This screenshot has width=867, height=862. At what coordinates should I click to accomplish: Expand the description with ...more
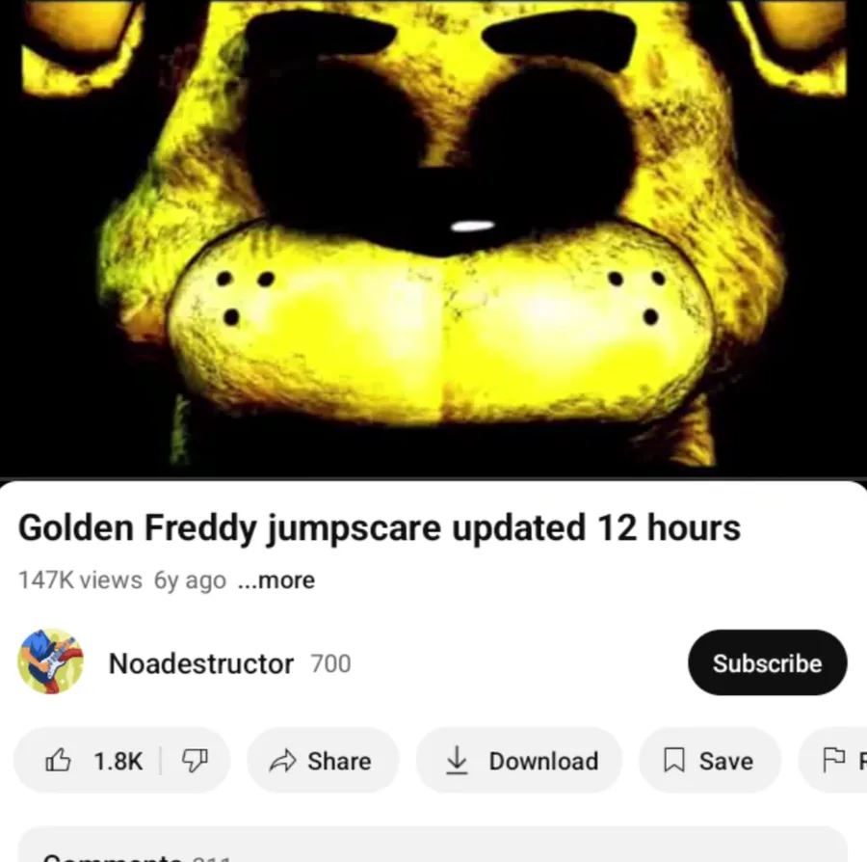(x=276, y=580)
